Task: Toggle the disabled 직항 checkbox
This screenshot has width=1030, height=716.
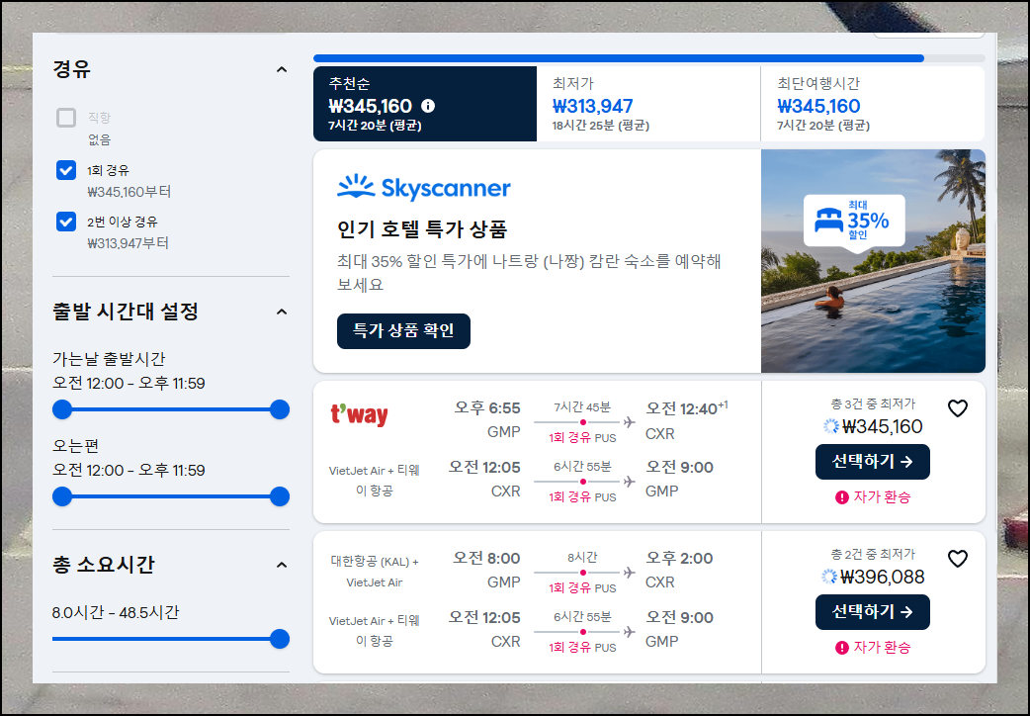Action: 66,118
